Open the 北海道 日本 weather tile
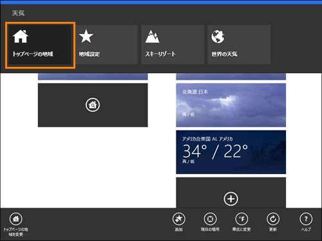322x241 pixels. tap(231, 105)
